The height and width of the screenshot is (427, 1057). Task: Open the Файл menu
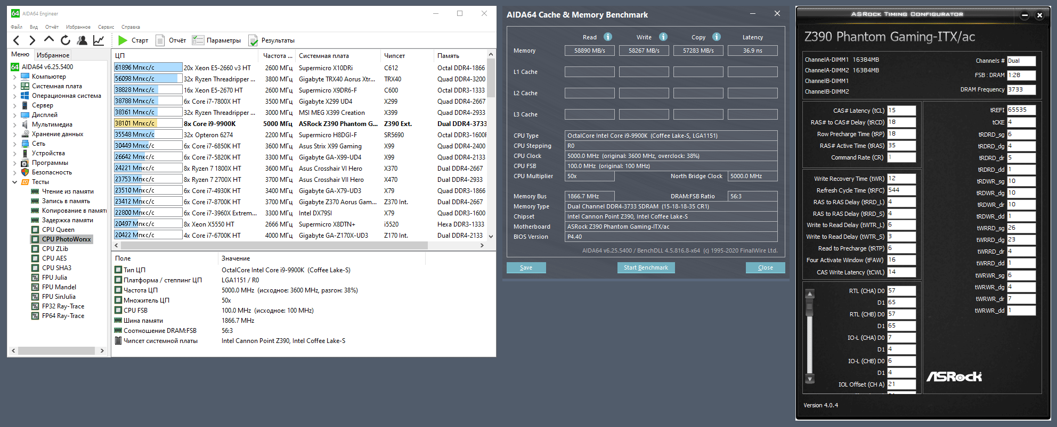coord(17,27)
